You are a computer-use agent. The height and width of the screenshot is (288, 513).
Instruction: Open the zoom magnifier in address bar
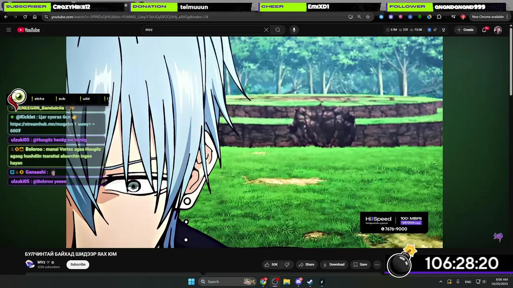click(x=359, y=17)
